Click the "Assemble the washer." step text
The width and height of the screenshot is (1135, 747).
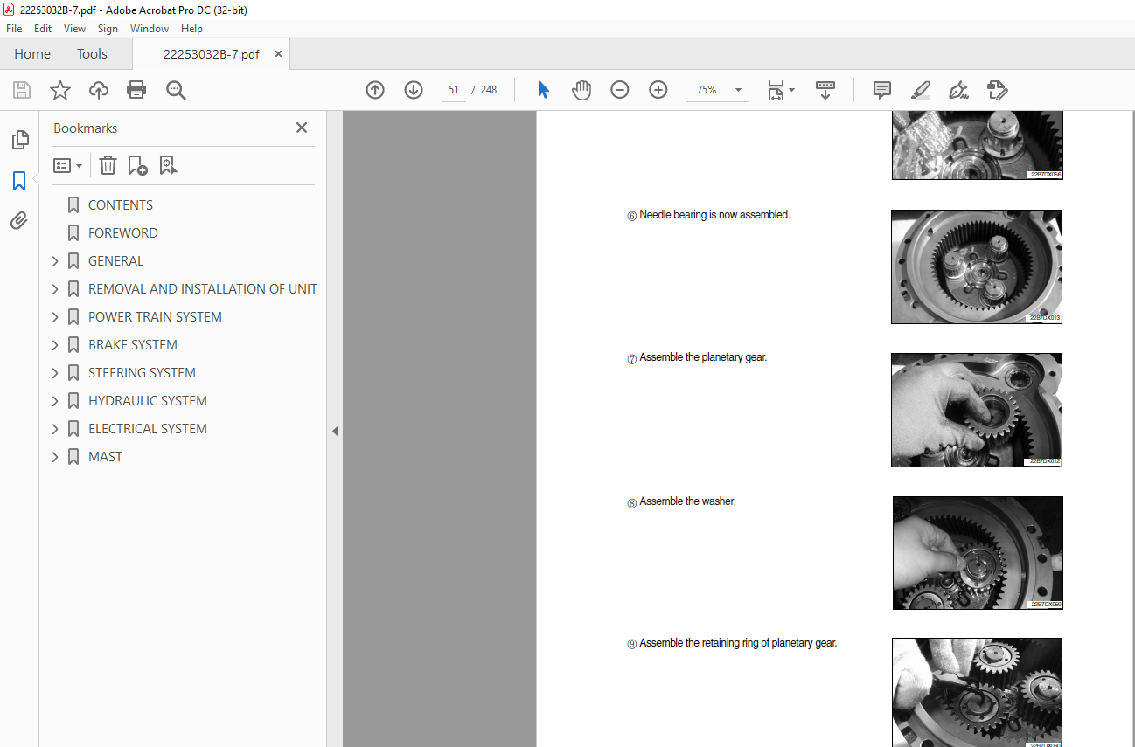[x=687, y=501]
